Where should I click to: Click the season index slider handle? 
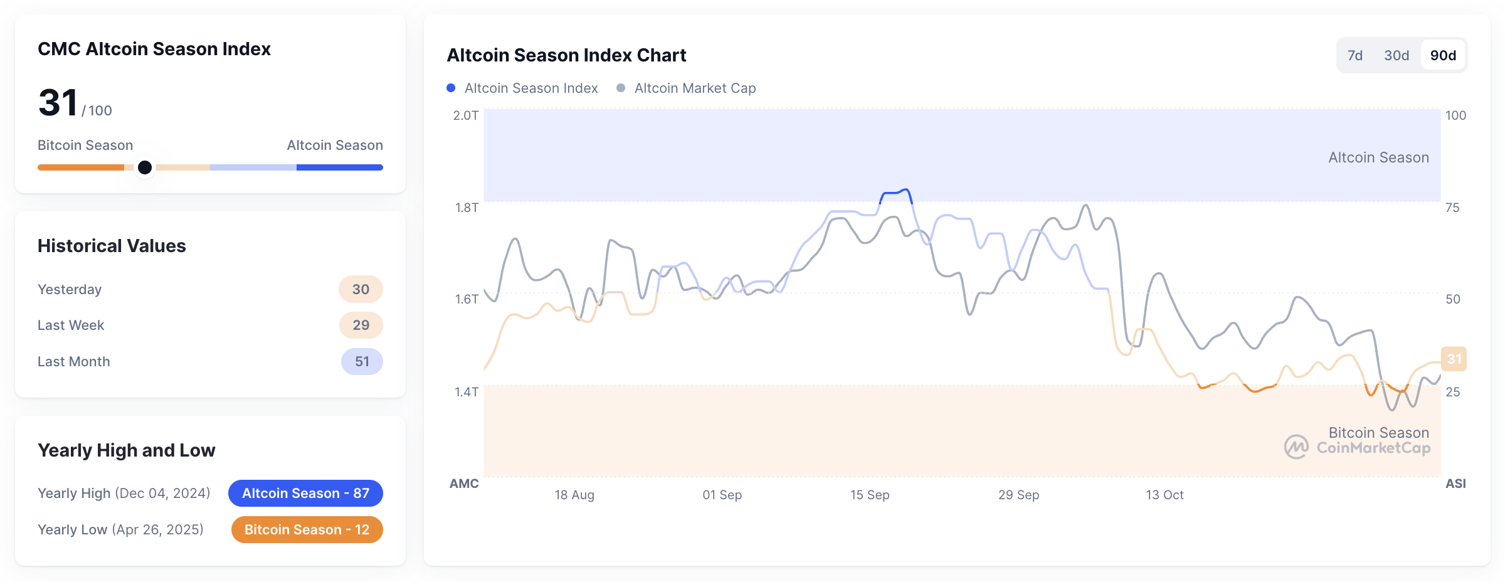pos(145,167)
